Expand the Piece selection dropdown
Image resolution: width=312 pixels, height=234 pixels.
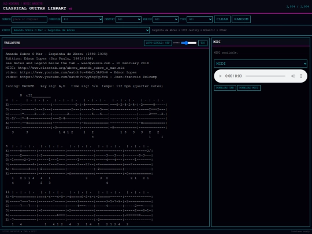click(x=80, y=30)
